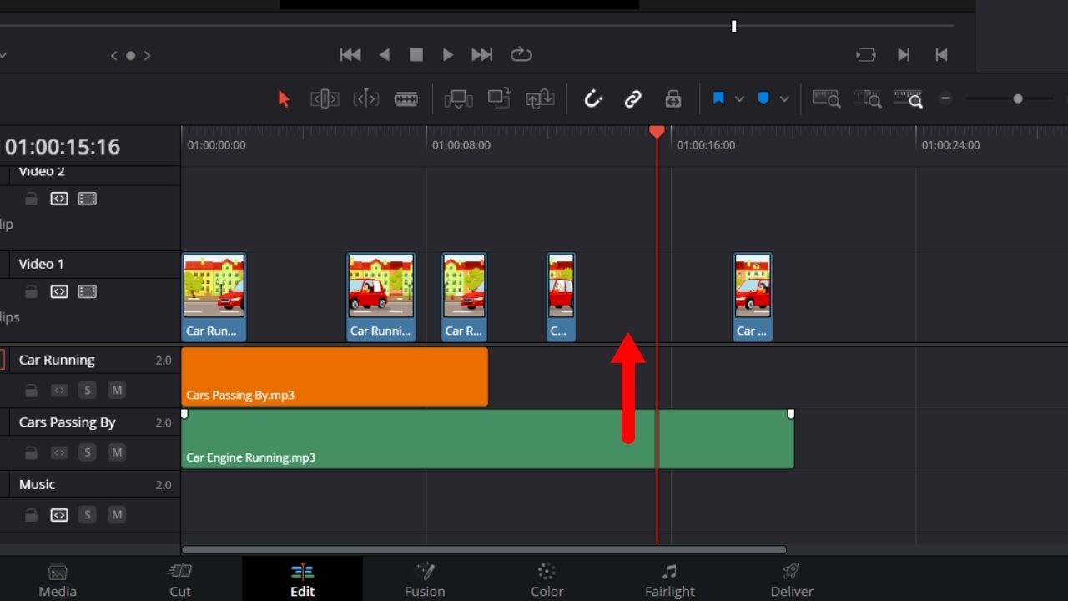Screen dimensions: 1068x601
Task: Adjust the timeline zoom slider
Action: [x=1019, y=98]
